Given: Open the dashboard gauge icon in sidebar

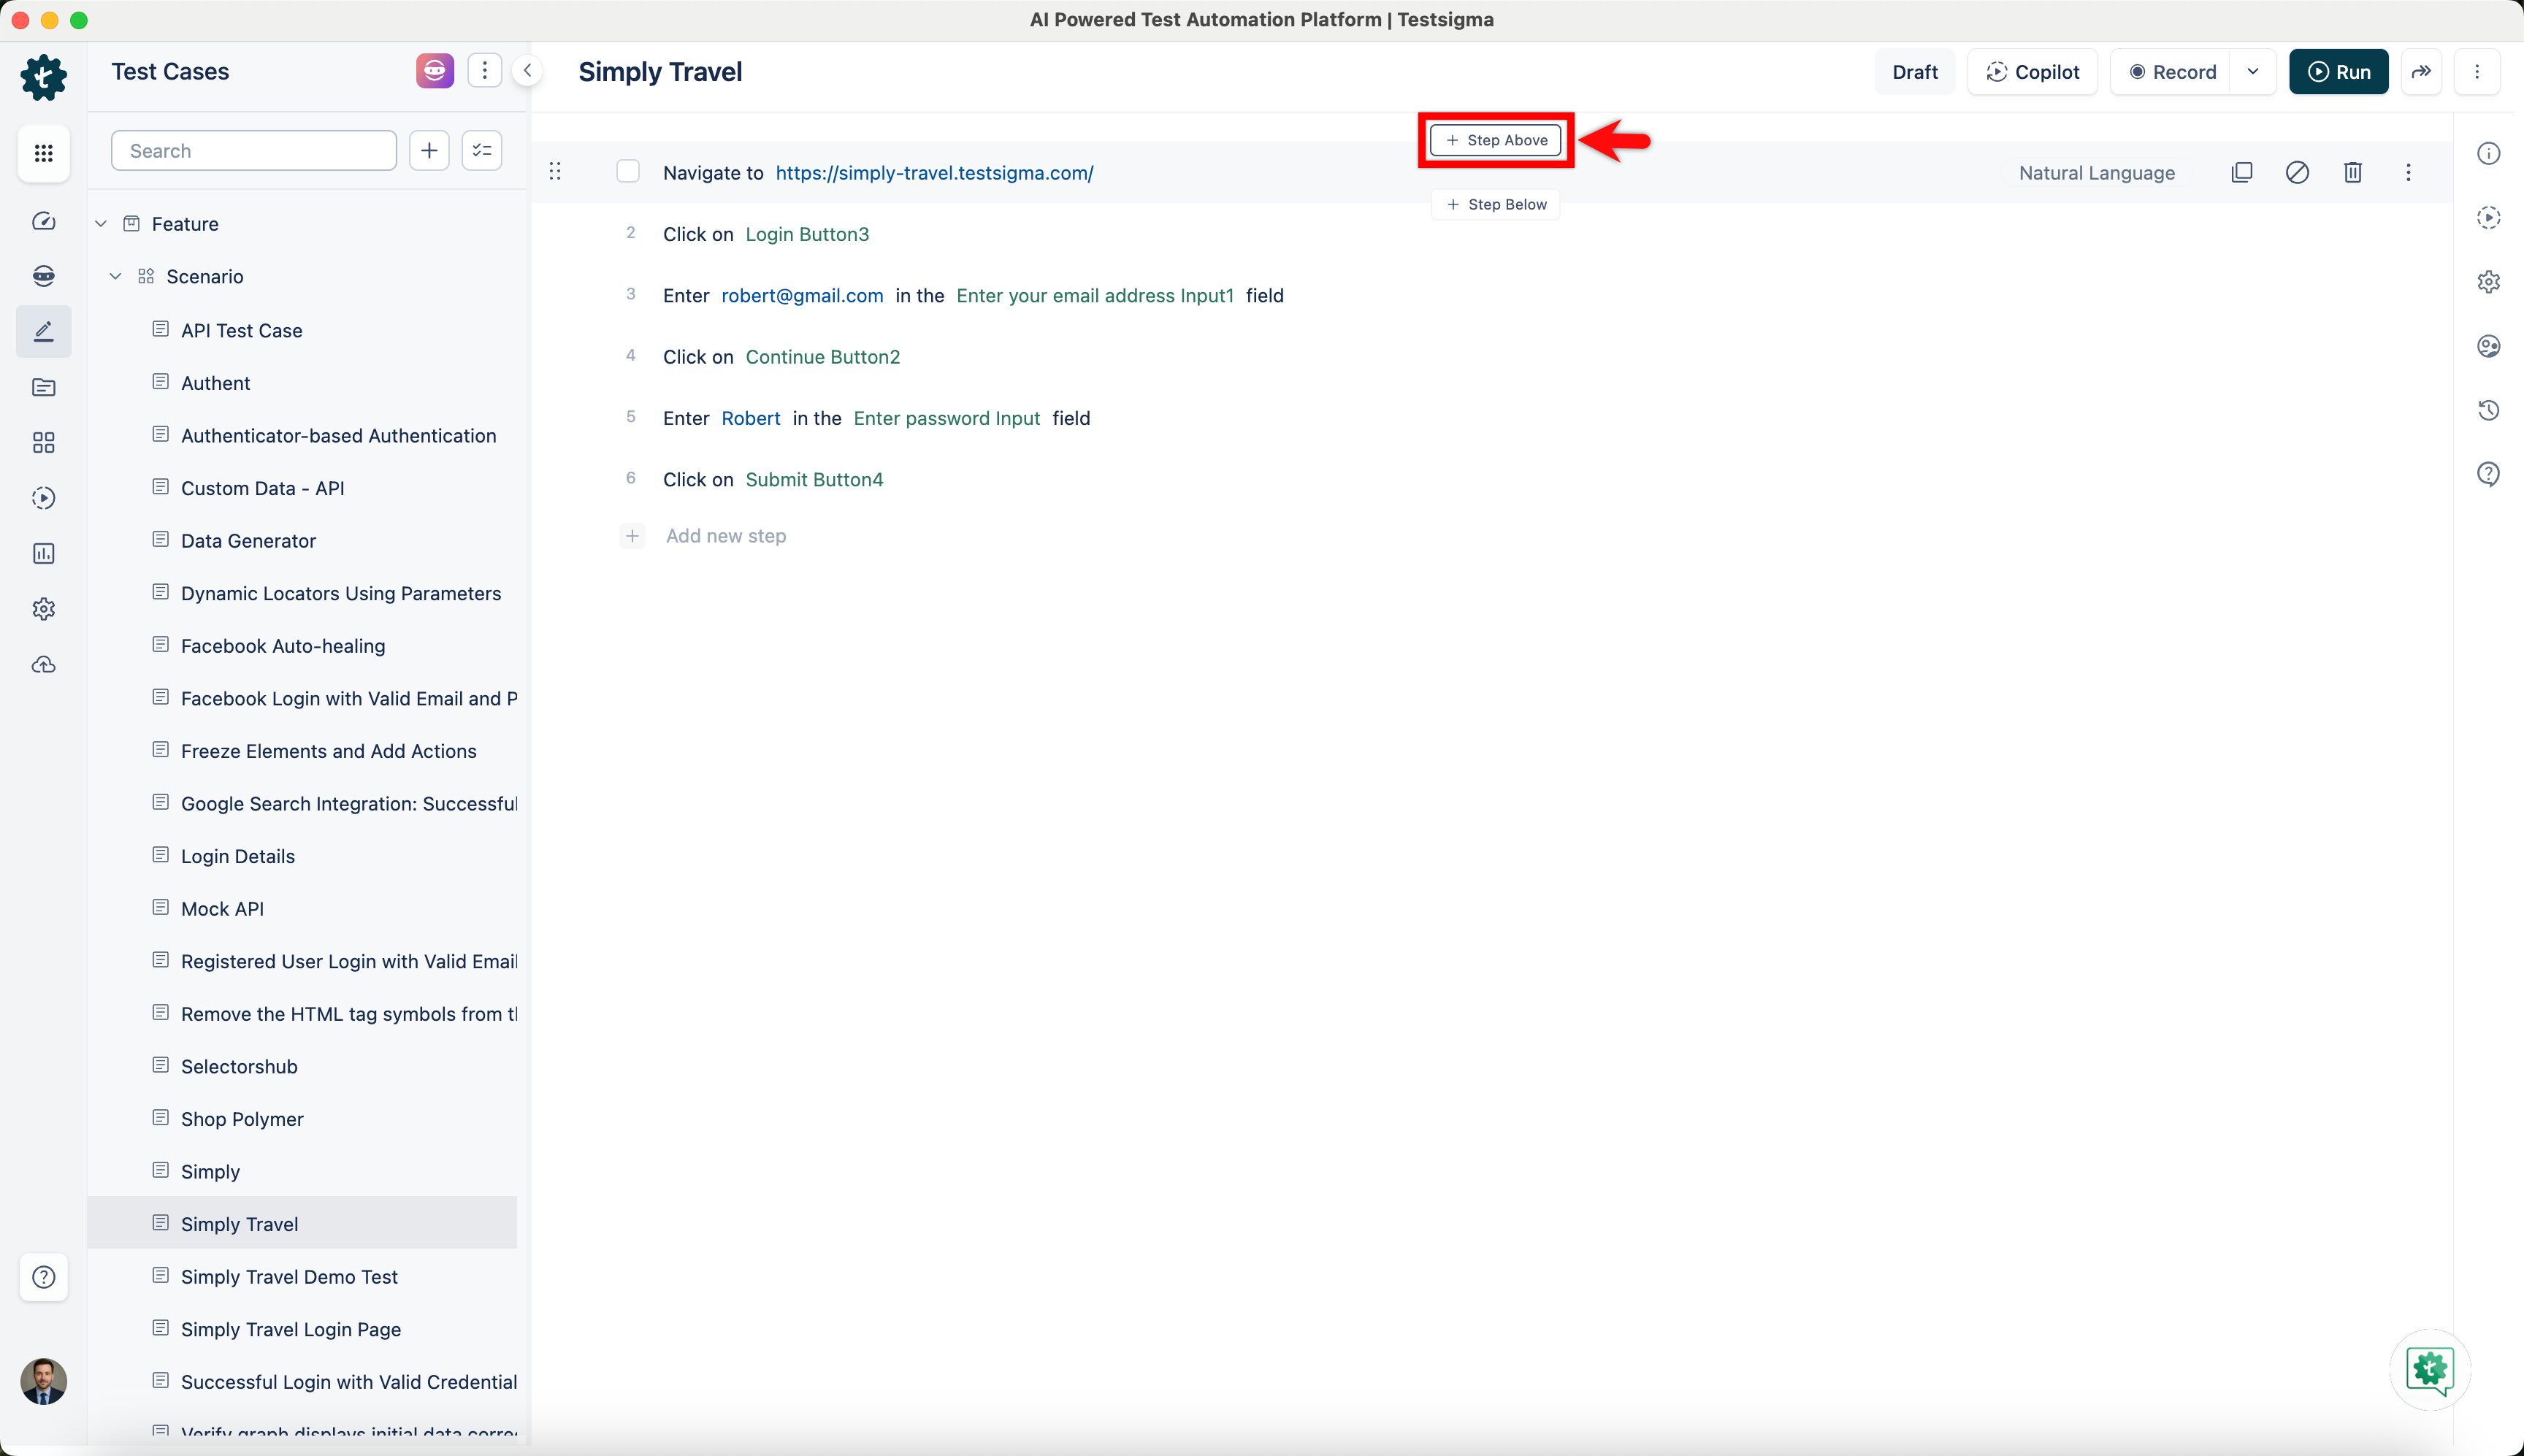Looking at the screenshot, I should 43,221.
